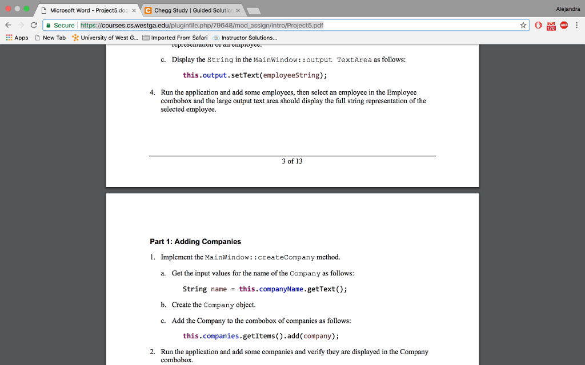Open the Chrome three-dot settings menu
The width and height of the screenshot is (585, 365).
[578, 25]
